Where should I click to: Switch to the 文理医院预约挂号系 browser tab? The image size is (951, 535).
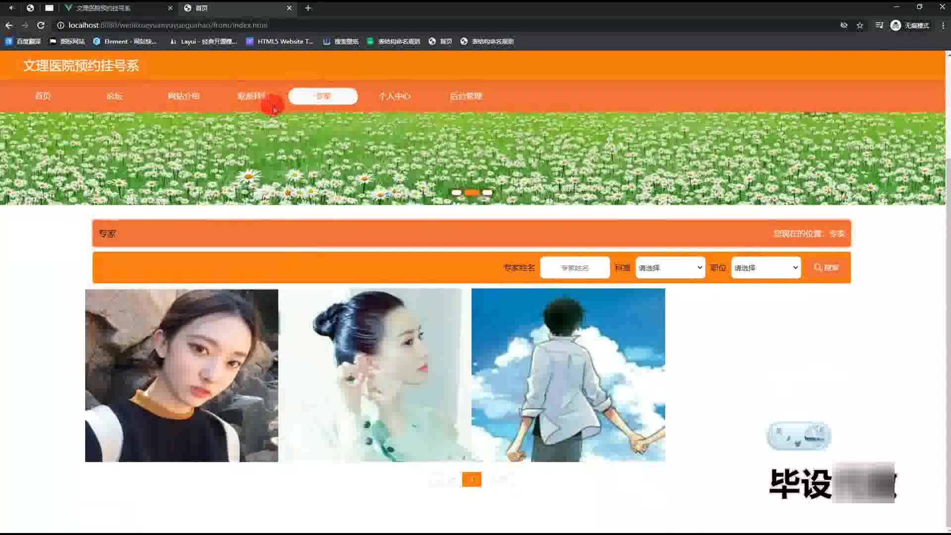point(104,8)
